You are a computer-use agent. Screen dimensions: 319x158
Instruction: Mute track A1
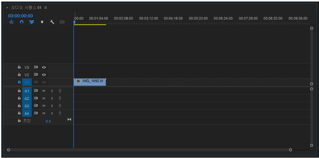click(44, 91)
